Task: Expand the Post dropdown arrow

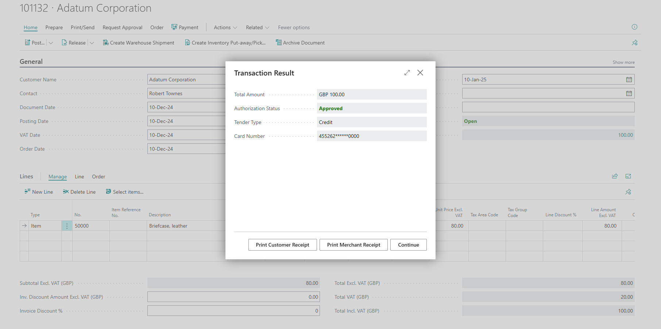Action: (51, 43)
